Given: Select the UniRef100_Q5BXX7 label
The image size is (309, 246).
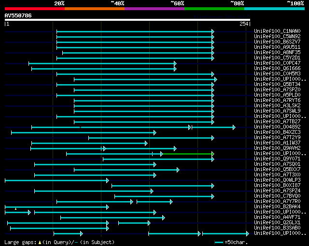Looking at the screenshot, I should pyautogui.click(x=277, y=170).
